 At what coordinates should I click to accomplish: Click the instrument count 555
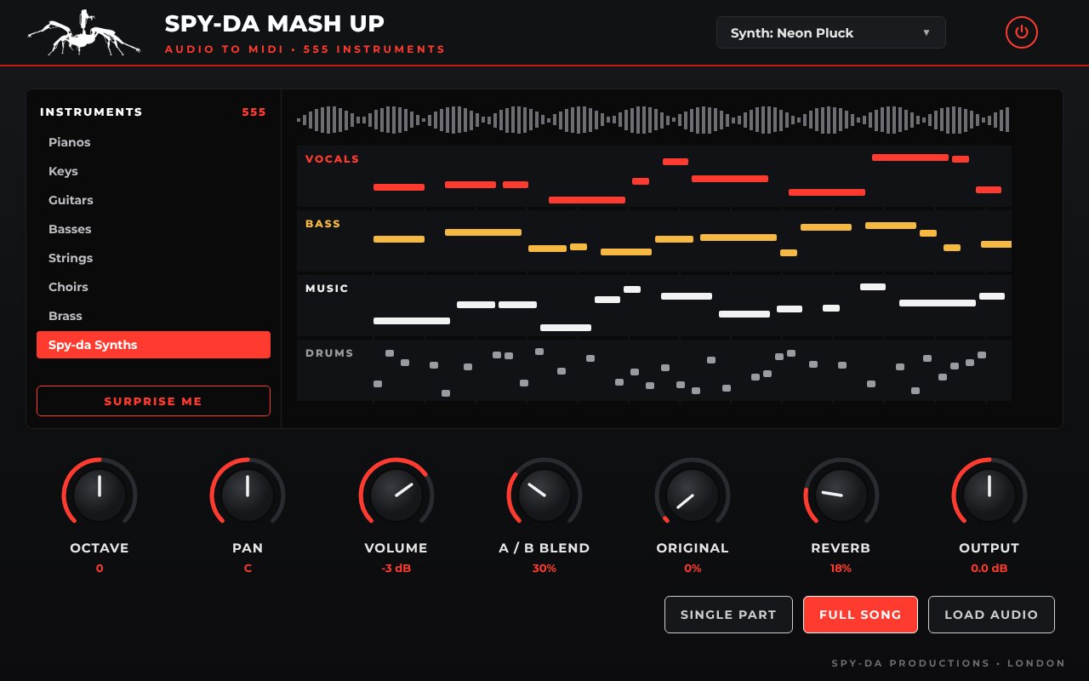point(254,112)
